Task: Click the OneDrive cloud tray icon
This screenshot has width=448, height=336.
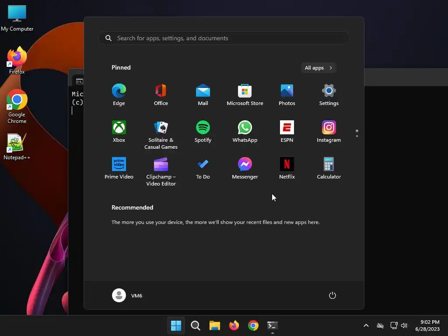Action: point(380,325)
